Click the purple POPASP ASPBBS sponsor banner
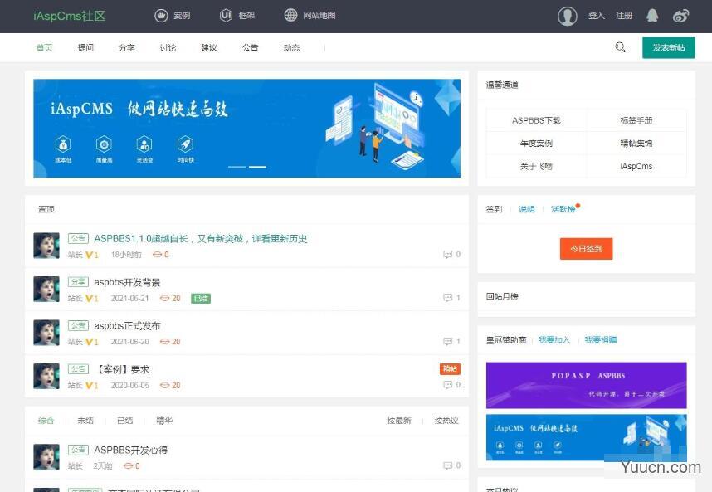The width and height of the screenshot is (712, 492). pos(586,385)
